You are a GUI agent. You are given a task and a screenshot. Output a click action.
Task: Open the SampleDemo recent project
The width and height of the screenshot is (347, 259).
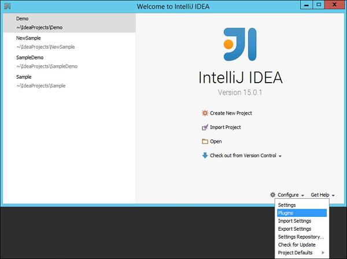(69, 62)
